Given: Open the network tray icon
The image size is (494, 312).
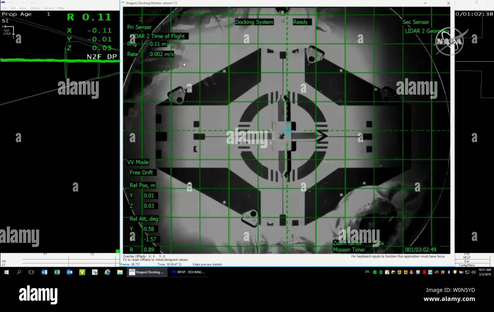Looking at the screenshot, I should coord(467,272).
